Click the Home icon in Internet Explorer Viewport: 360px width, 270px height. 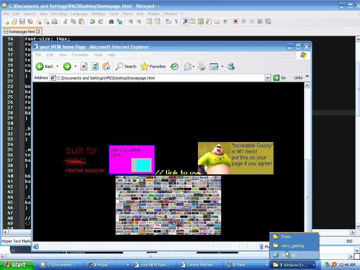tap(106, 66)
